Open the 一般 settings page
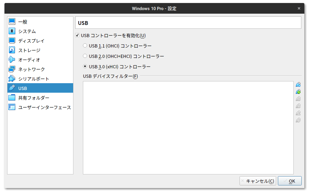This screenshot has width=310, height=194. point(40,22)
